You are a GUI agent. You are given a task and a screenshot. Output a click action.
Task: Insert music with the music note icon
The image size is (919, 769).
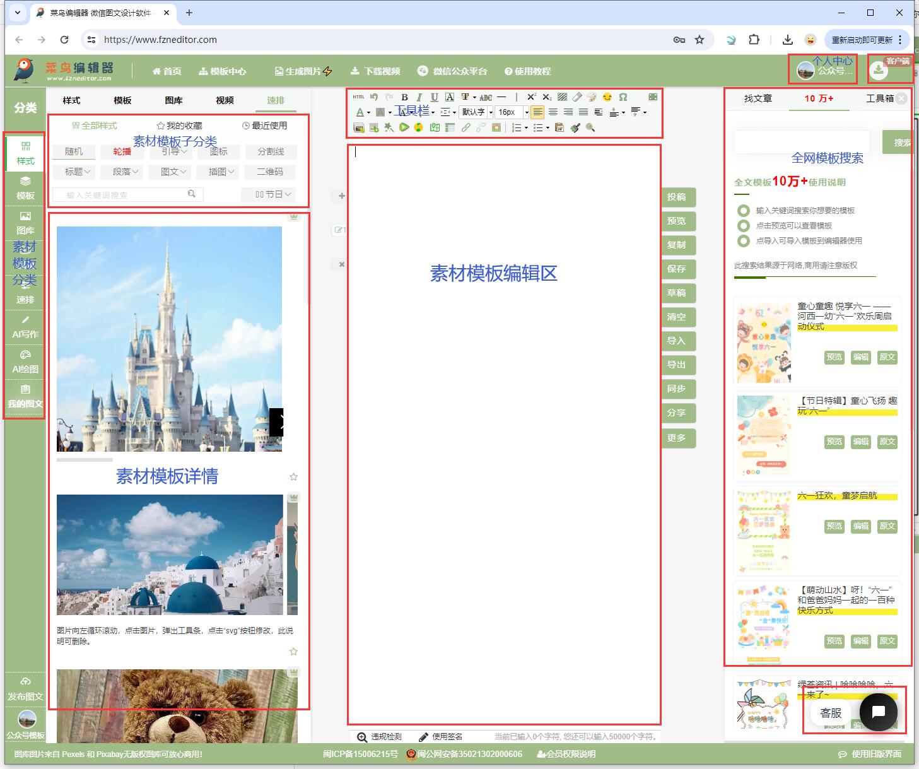419,127
